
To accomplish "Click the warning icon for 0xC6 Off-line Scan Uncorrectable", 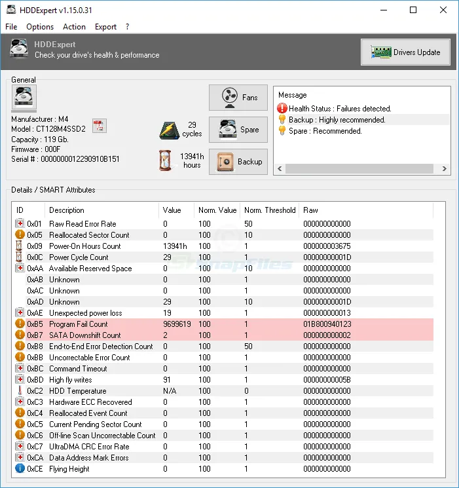I will click(20, 435).
